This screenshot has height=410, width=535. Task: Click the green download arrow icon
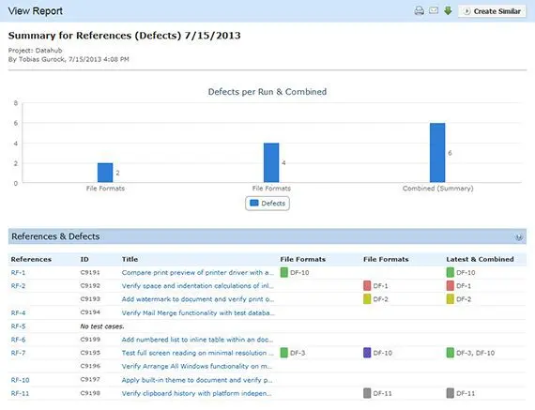tap(448, 10)
